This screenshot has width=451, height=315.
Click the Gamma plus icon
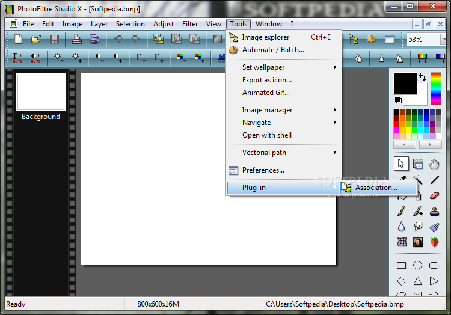159,58
